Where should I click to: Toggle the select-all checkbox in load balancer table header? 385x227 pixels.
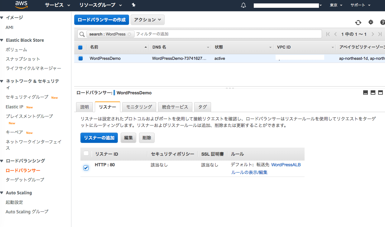click(x=80, y=47)
